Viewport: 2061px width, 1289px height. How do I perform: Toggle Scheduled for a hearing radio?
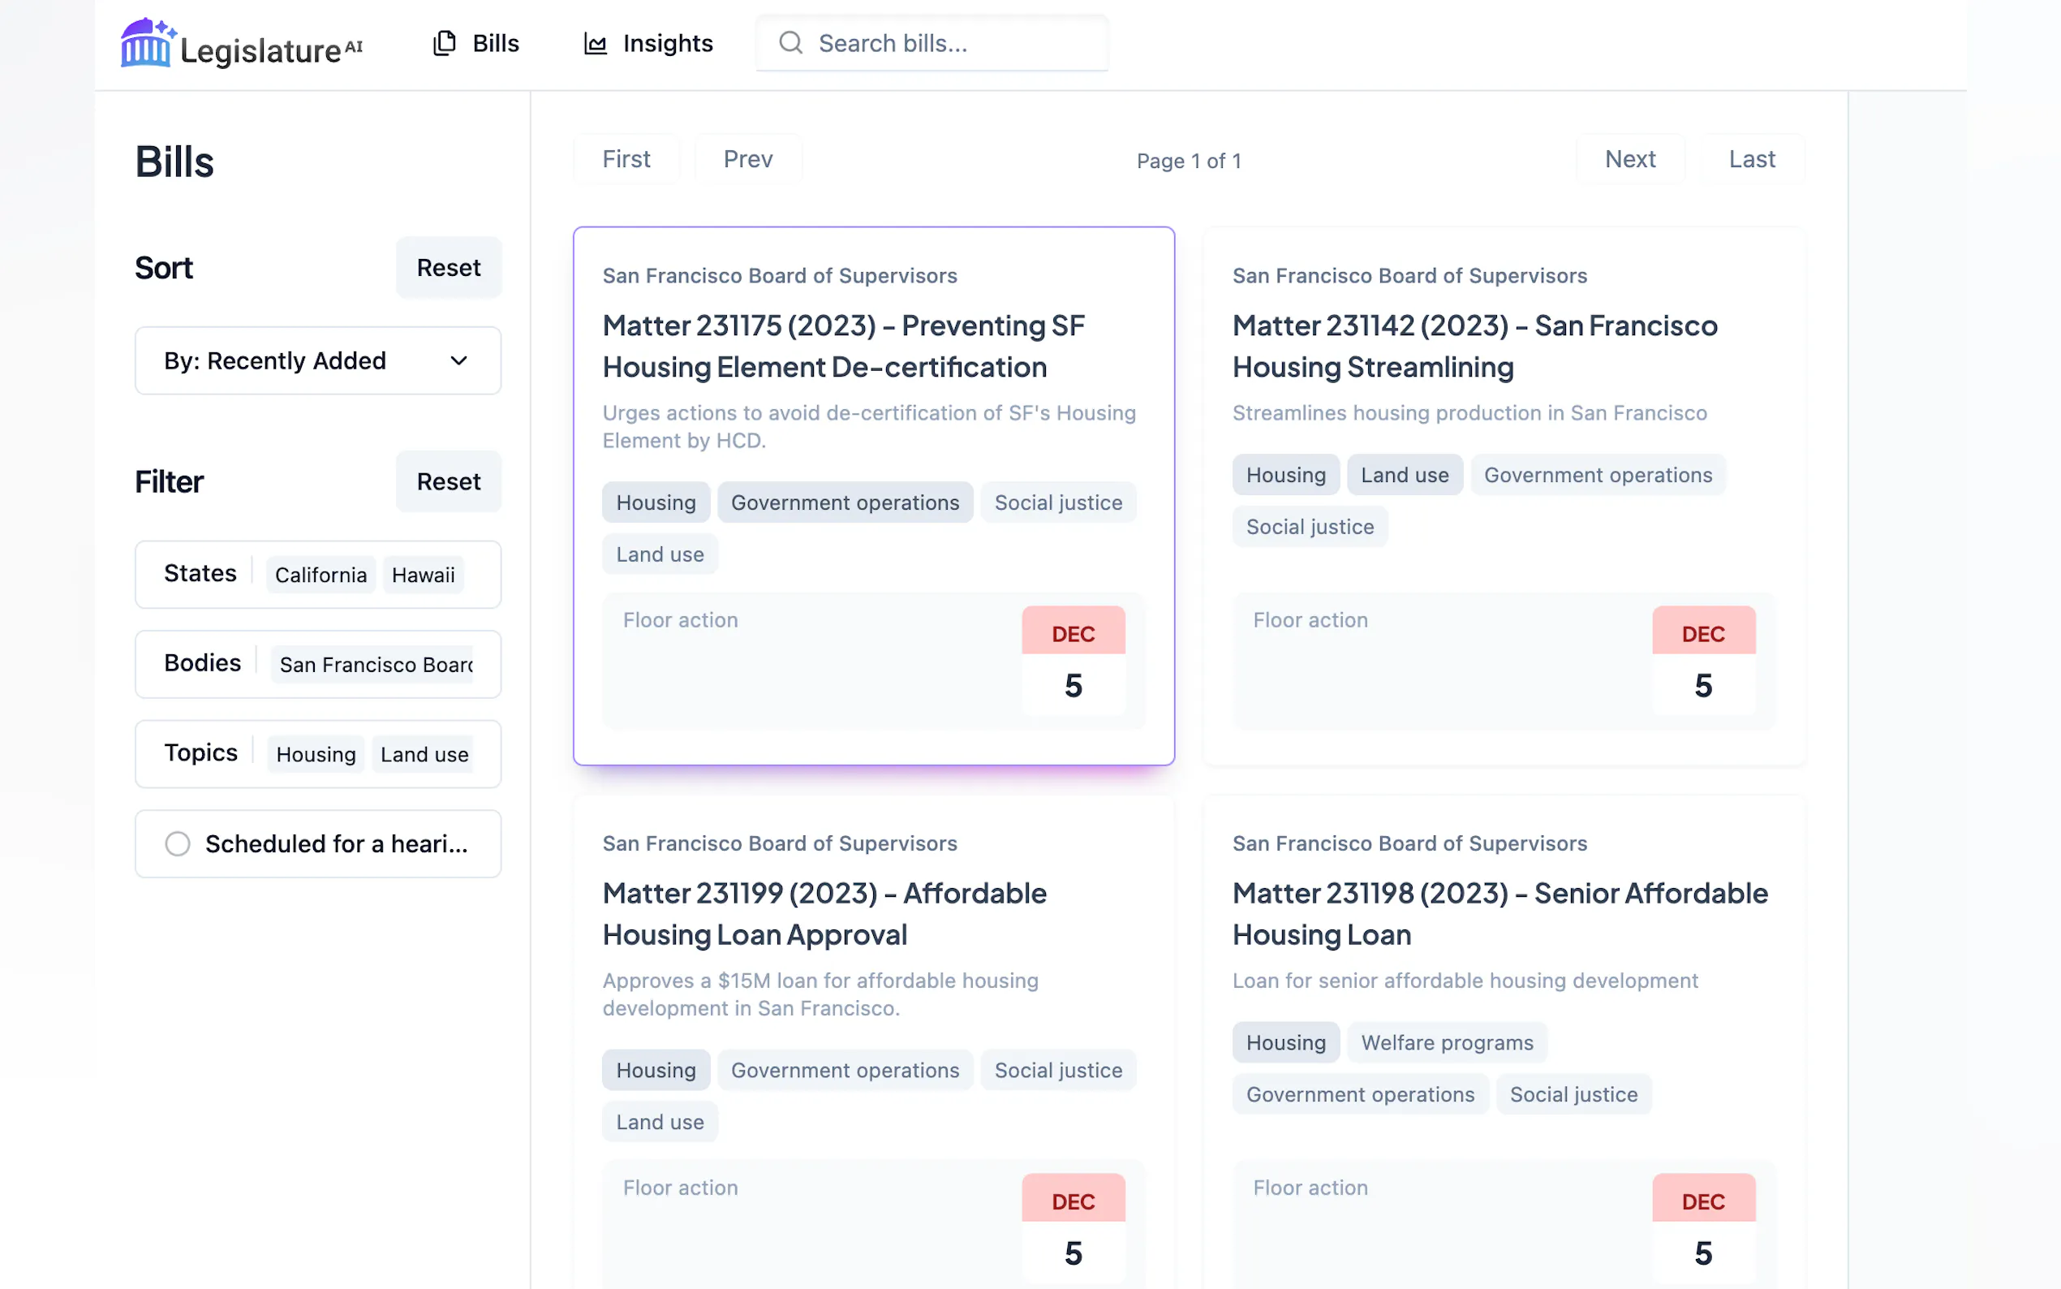click(177, 843)
